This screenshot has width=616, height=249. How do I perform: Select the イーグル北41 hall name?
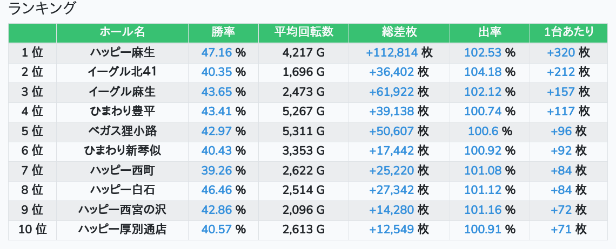[x=122, y=72]
